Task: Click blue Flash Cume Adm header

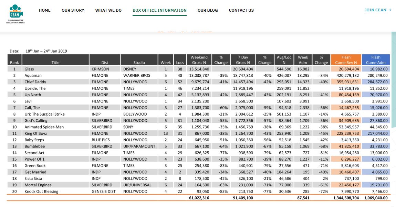Action: point(376,60)
